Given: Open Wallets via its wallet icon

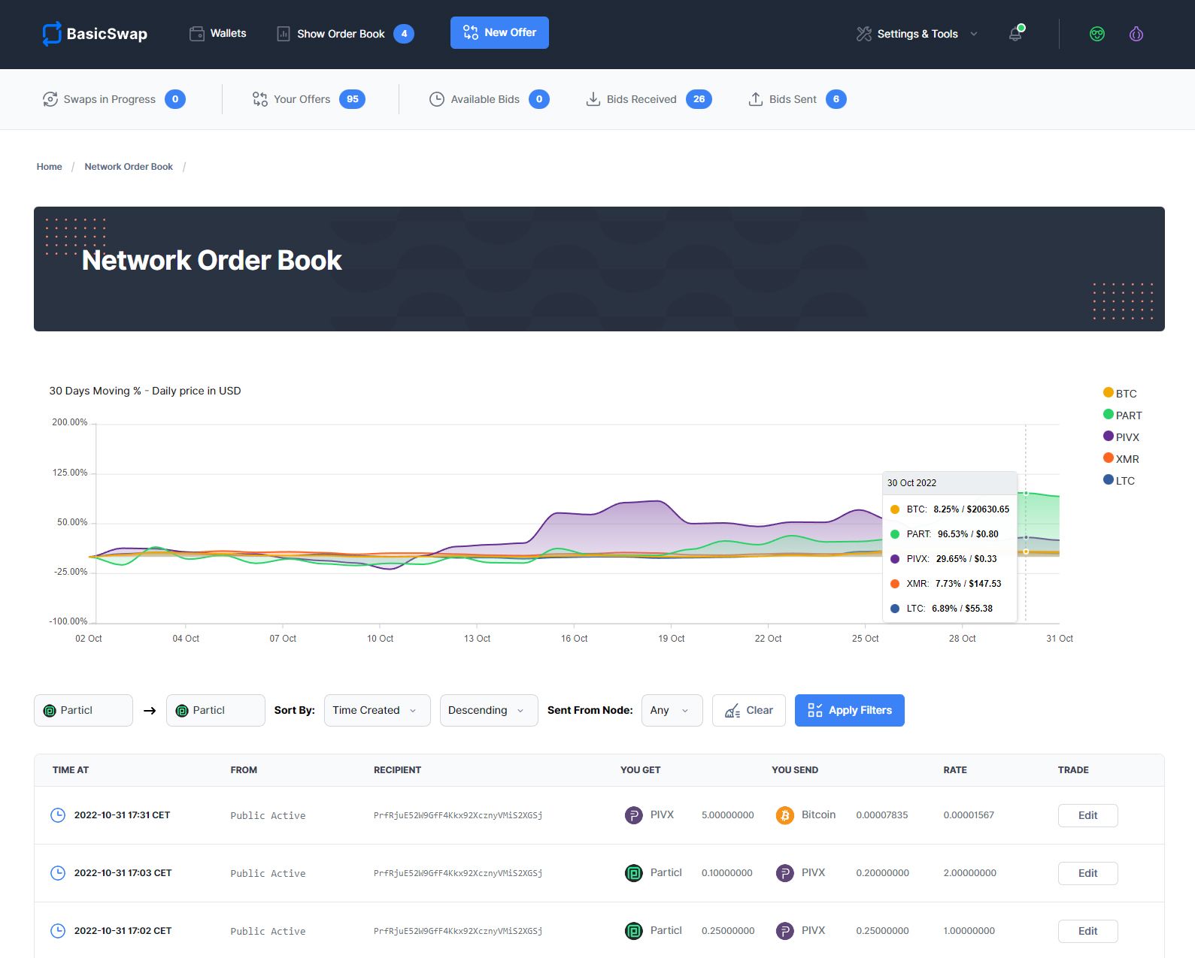Looking at the screenshot, I should 197,34.
